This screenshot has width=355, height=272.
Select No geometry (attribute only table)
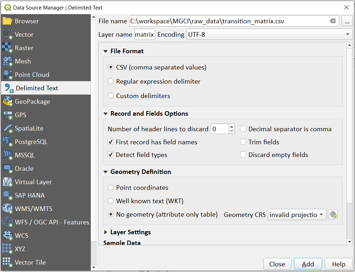(x=111, y=214)
